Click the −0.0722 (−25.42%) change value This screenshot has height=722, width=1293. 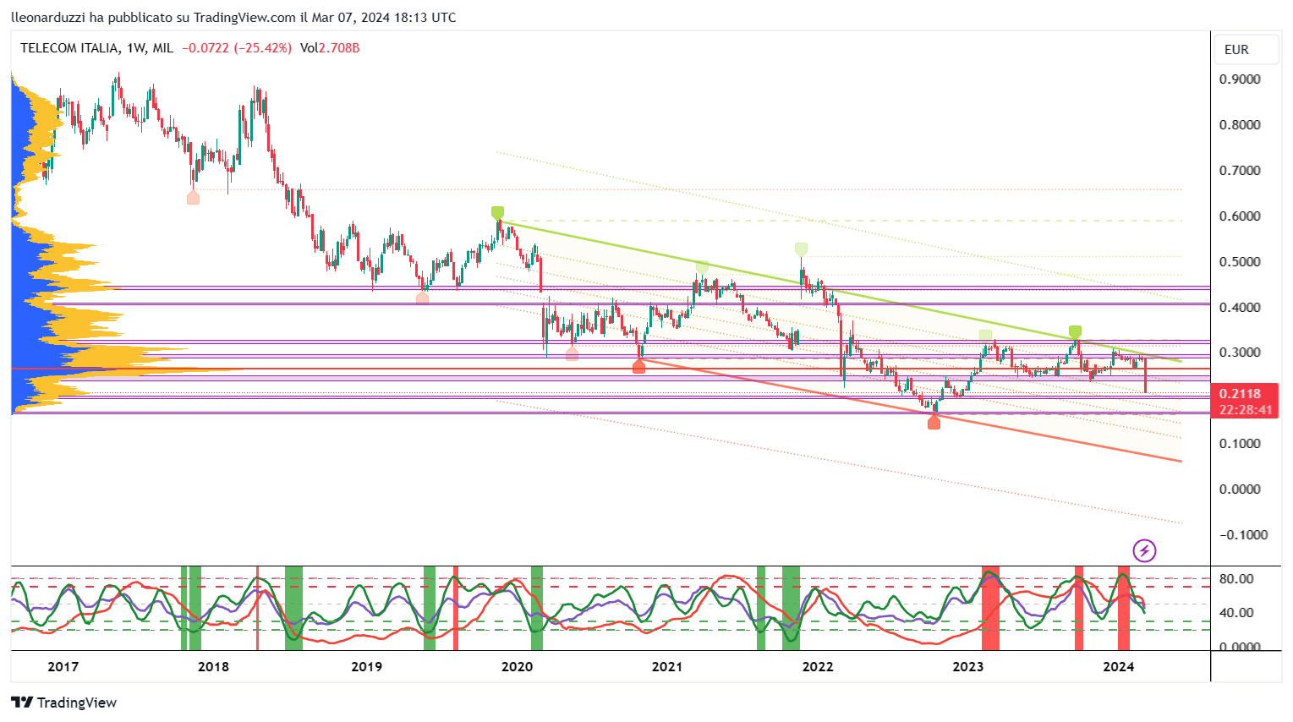point(237,48)
